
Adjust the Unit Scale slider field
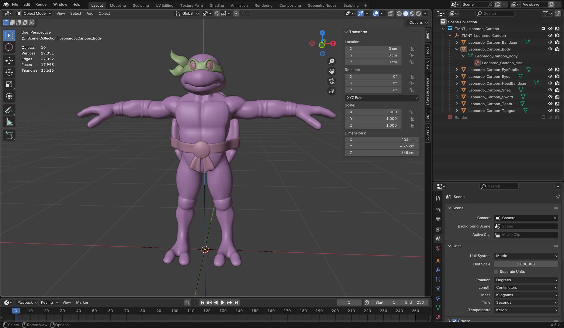point(526,264)
